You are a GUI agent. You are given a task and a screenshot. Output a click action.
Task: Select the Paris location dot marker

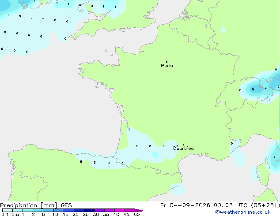(x=167, y=62)
